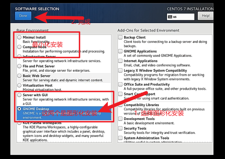Click 'Server for serving static and dynamic internet content.'
The height and width of the screenshot is (159, 225).
pos(63,80)
